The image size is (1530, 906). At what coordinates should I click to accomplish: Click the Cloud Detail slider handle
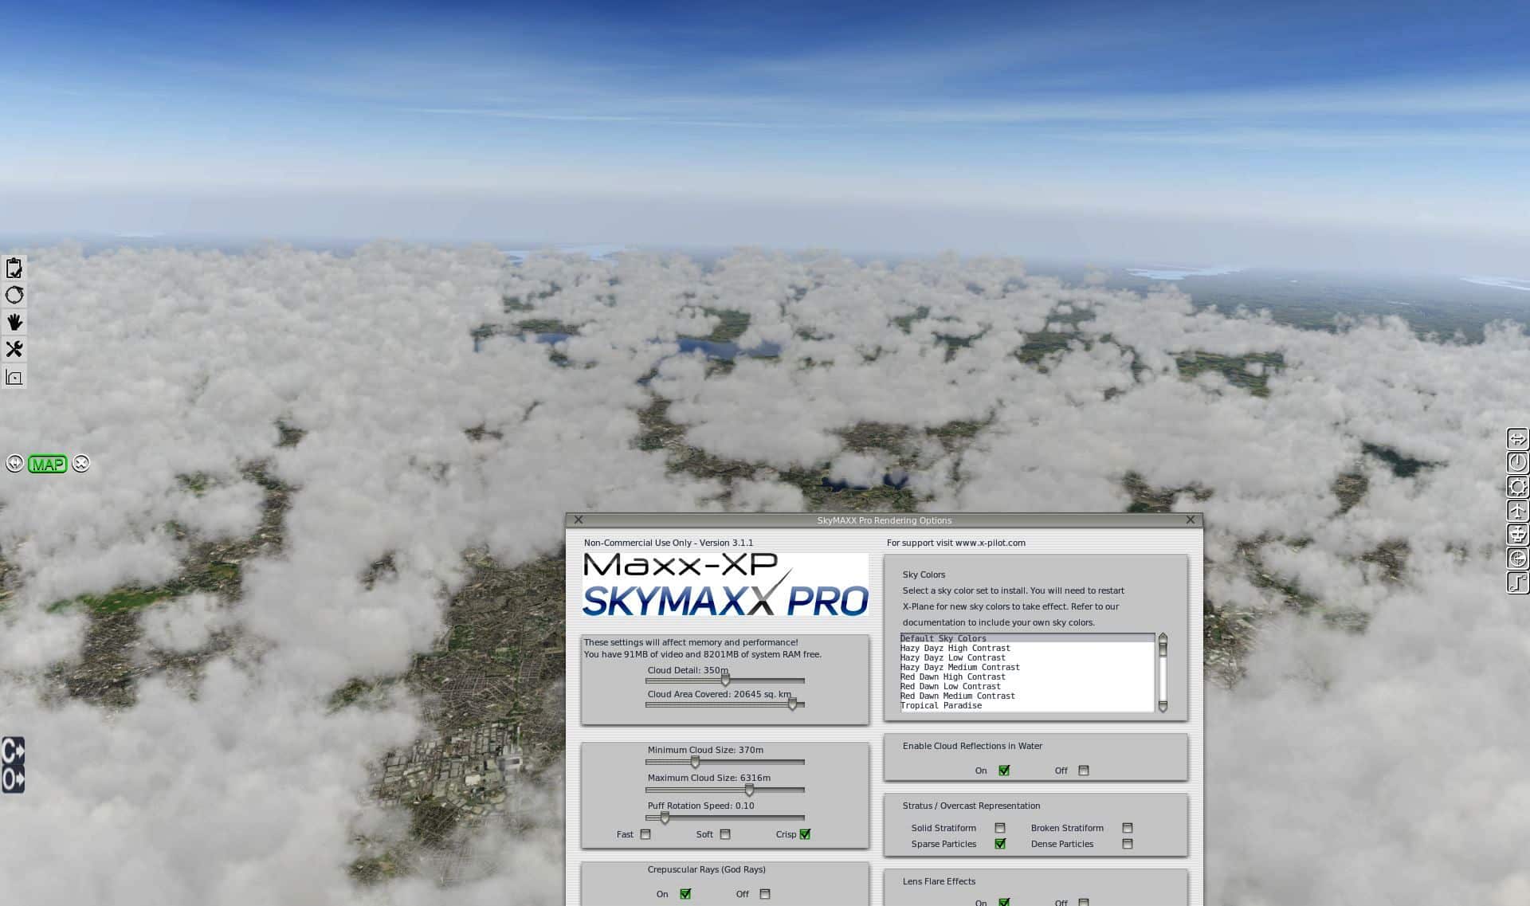point(725,680)
